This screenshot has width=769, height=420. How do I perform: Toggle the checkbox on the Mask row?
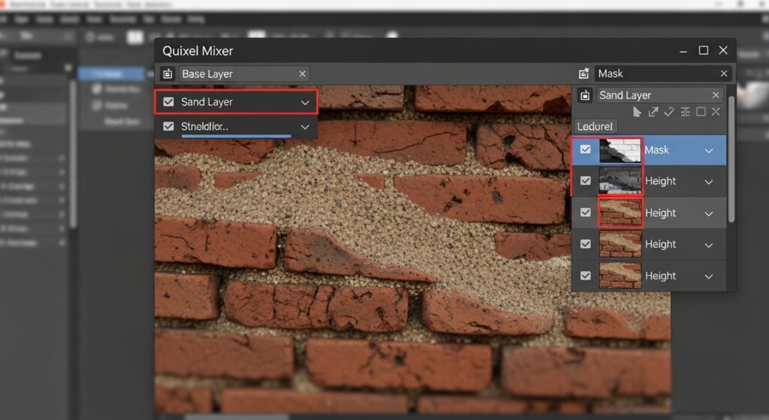(x=586, y=150)
